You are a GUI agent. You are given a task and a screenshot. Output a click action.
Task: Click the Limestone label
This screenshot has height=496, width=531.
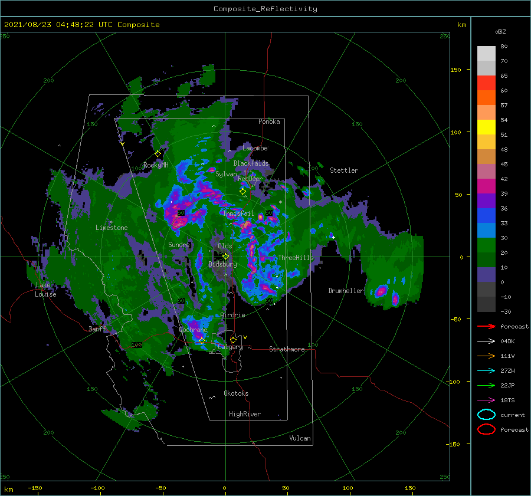(x=112, y=228)
